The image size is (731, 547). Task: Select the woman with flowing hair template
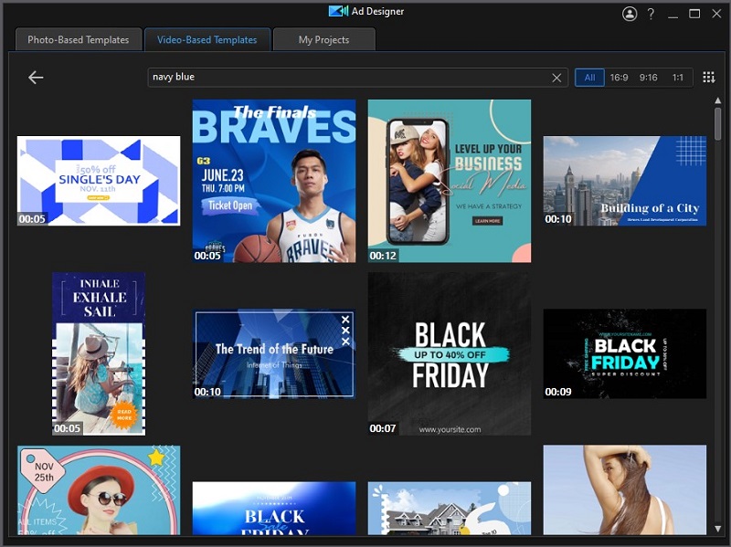(x=625, y=490)
